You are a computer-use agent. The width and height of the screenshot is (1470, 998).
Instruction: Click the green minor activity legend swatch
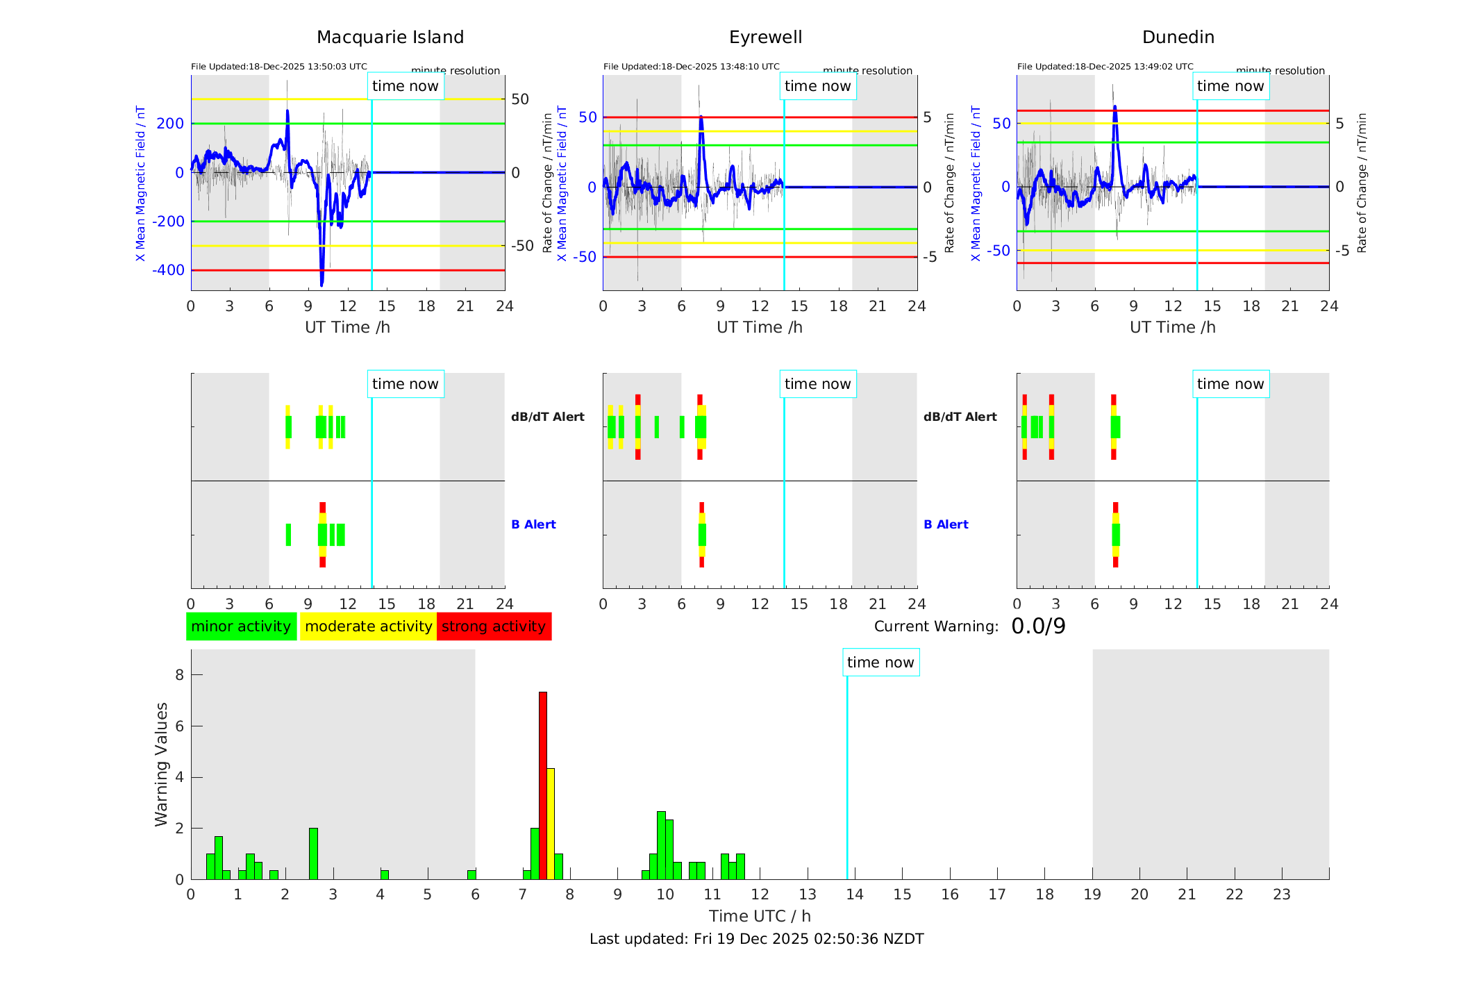pos(241,626)
